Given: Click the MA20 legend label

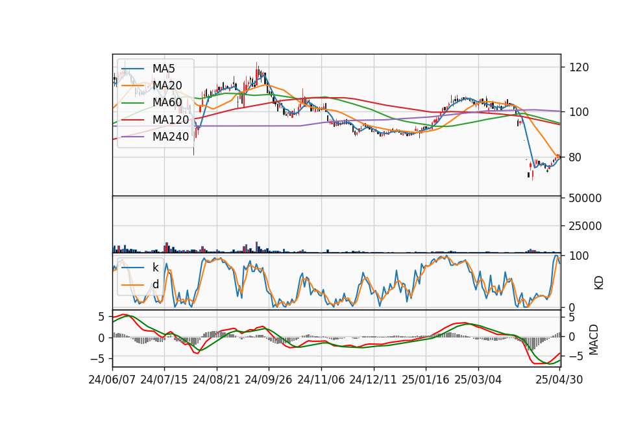Looking at the screenshot, I should coord(167,86).
